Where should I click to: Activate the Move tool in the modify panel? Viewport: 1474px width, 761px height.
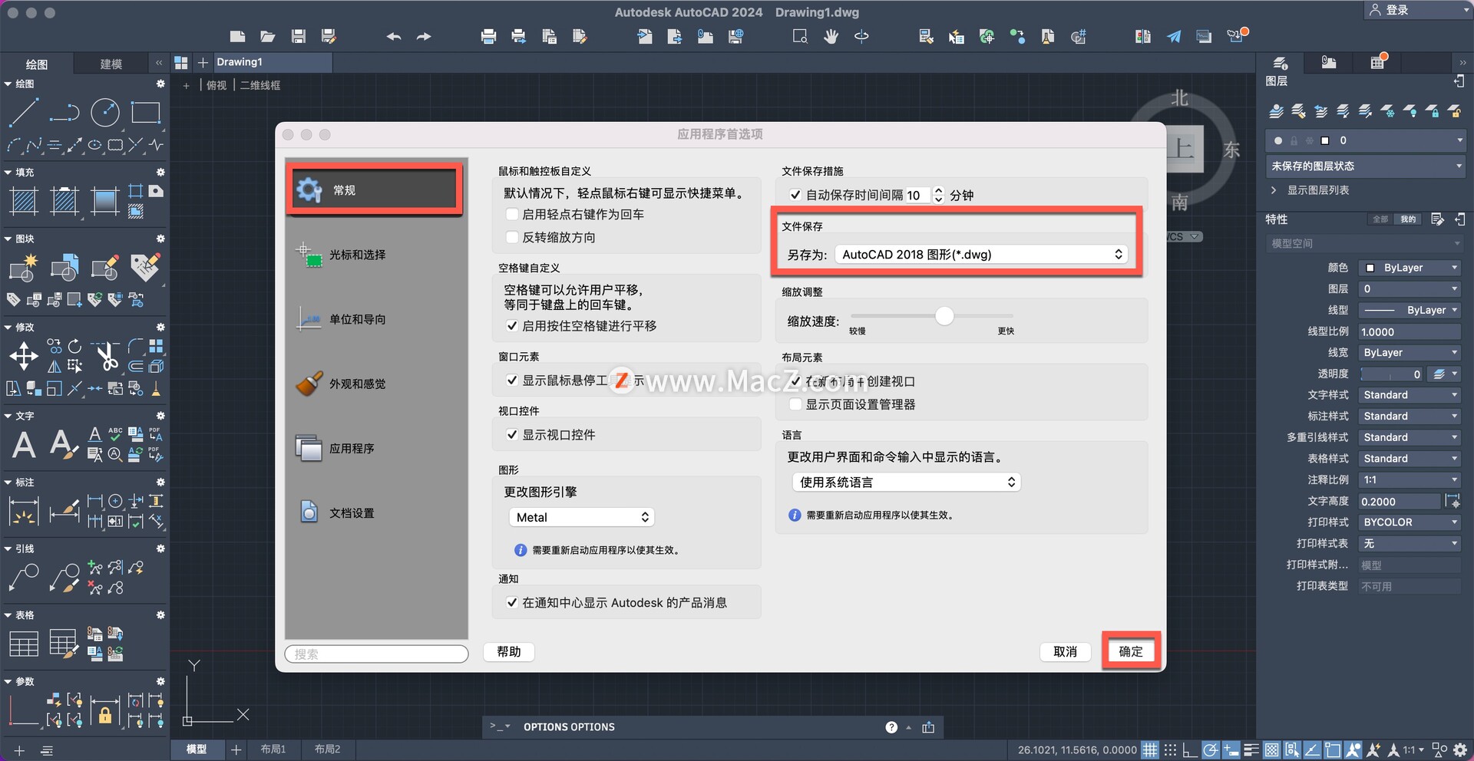click(x=24, y=356)
